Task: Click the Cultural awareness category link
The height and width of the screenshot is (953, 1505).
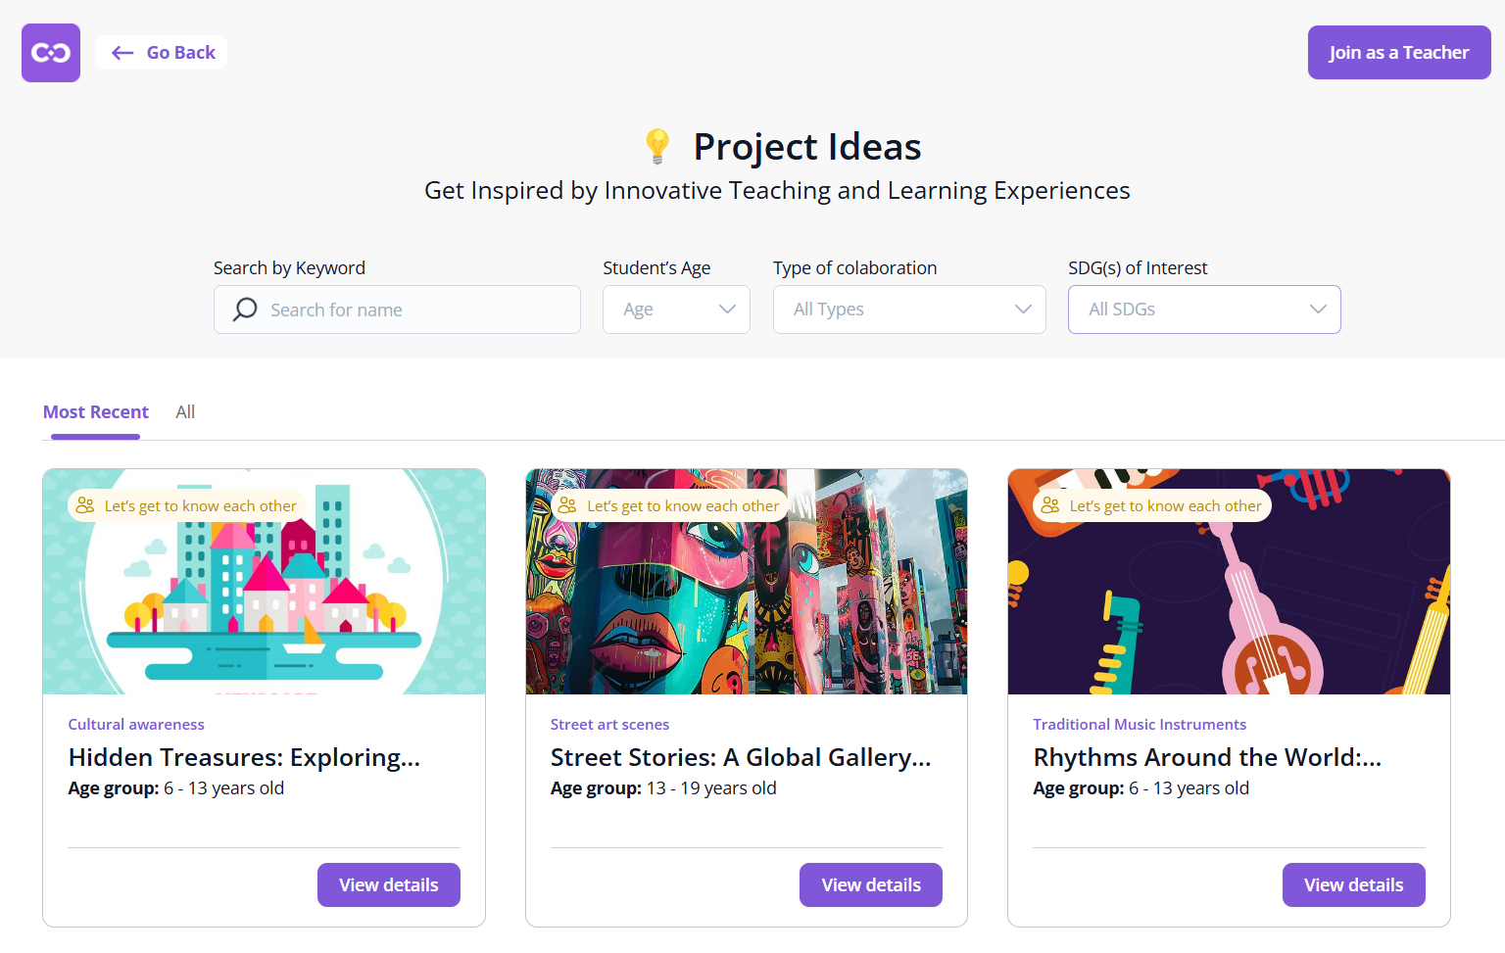Action: click(x=136, y=724)
